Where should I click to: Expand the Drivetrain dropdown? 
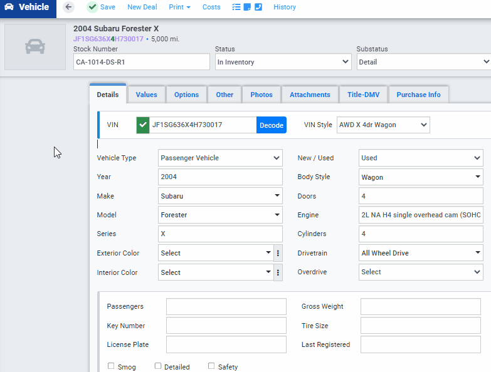421,253
